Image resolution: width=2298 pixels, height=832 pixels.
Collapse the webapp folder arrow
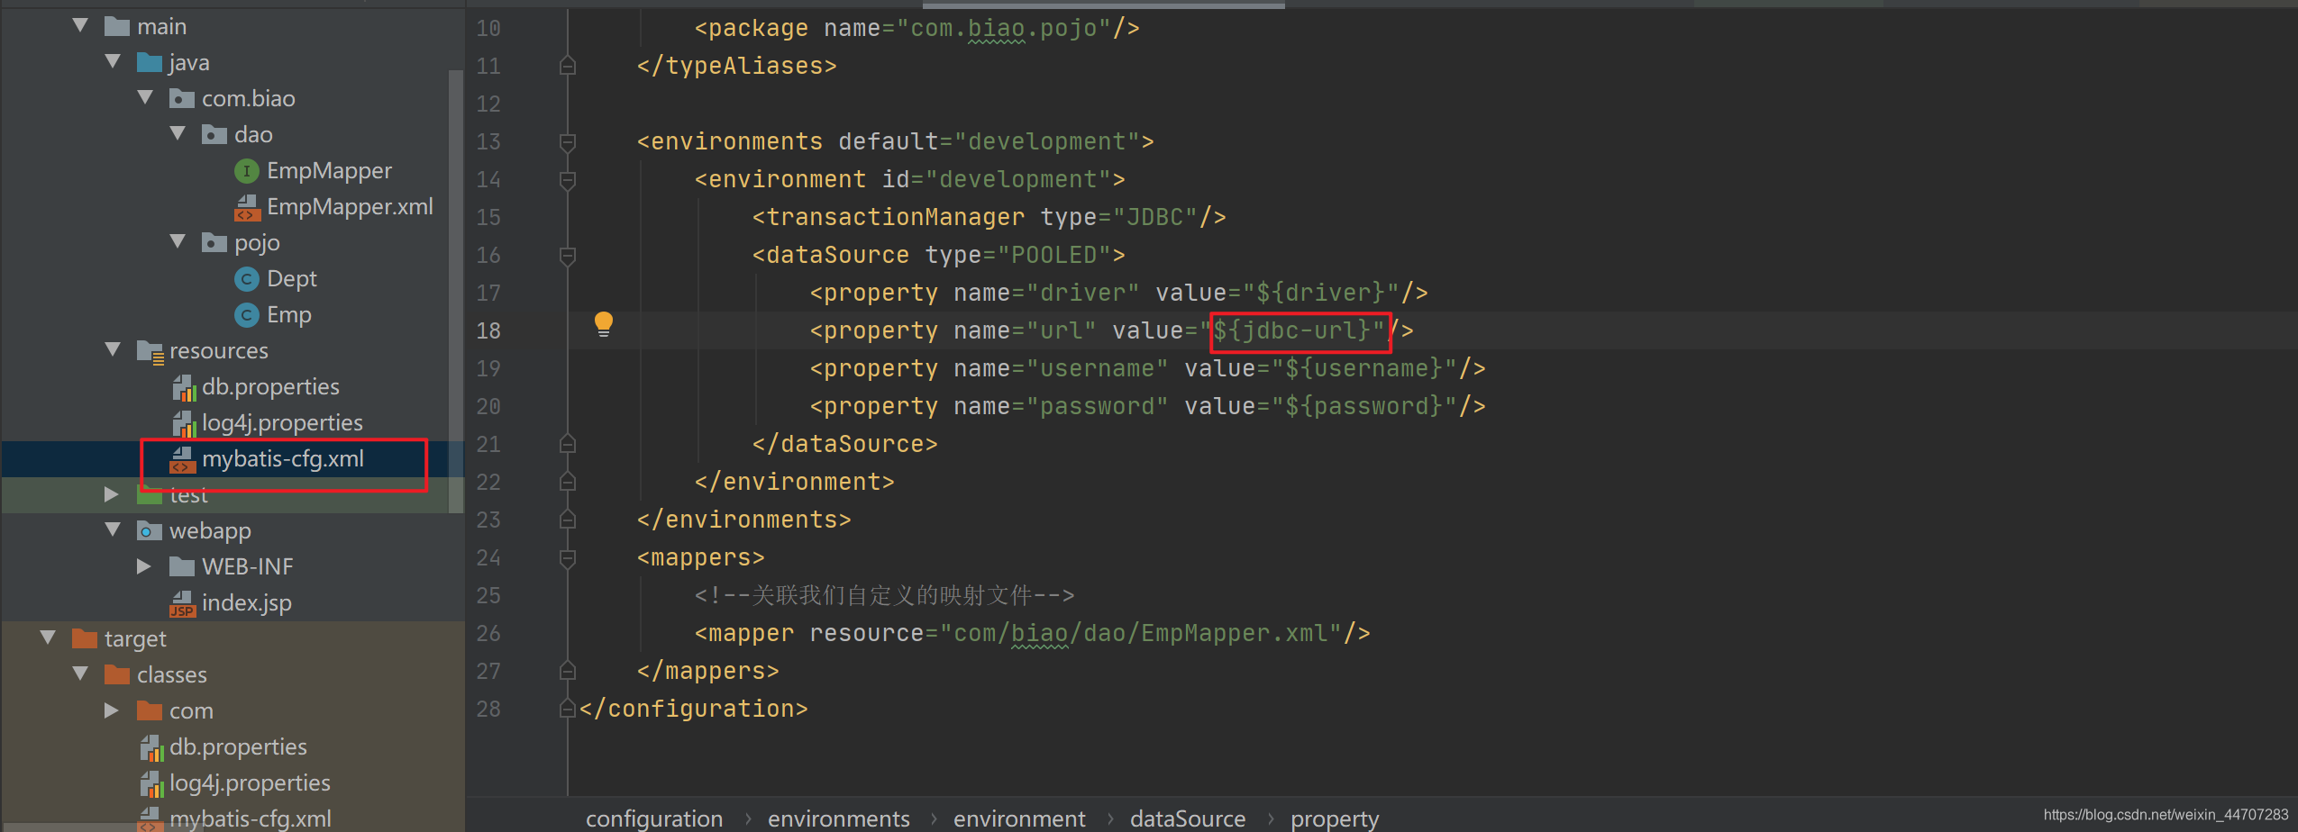113,530
